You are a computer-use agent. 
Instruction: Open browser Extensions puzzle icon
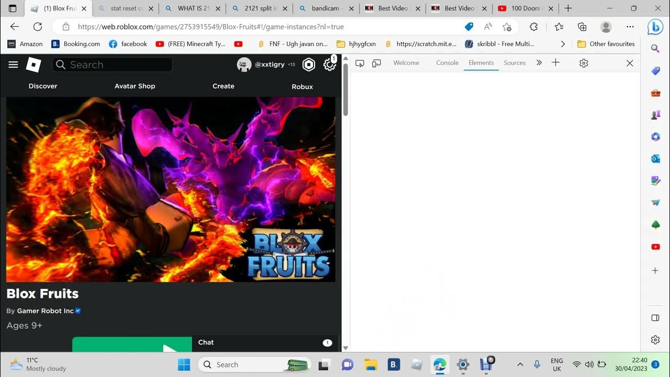tap(534, 27)
